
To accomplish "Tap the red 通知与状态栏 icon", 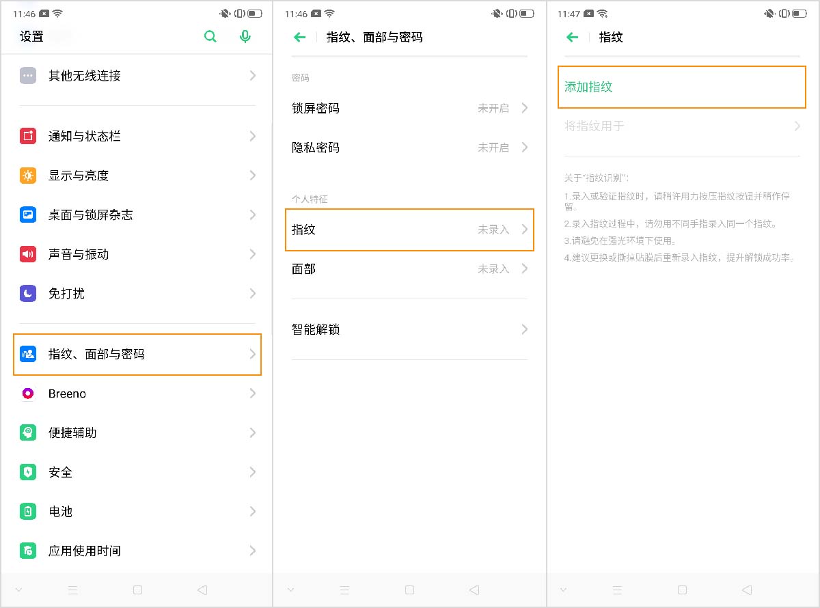I will click(x=28, y=136).
